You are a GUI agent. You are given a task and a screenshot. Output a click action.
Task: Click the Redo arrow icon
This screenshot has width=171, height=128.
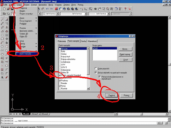[x=51, y=9]
